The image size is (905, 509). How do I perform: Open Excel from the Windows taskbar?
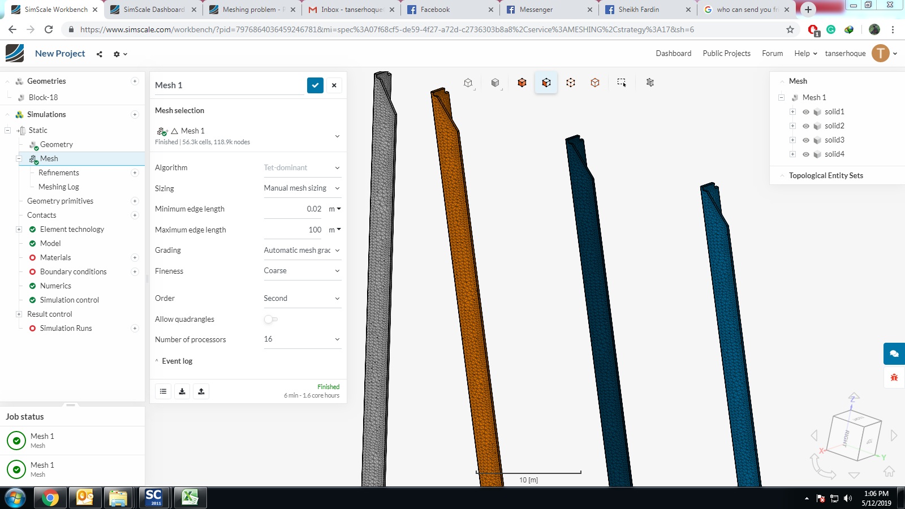pos(189,498)
